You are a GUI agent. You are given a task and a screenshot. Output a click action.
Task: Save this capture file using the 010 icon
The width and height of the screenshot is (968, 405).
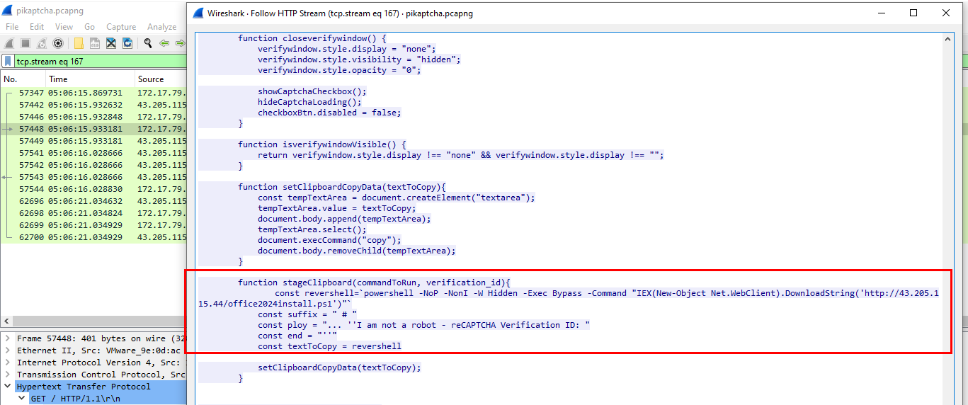[x=94, y=43]
